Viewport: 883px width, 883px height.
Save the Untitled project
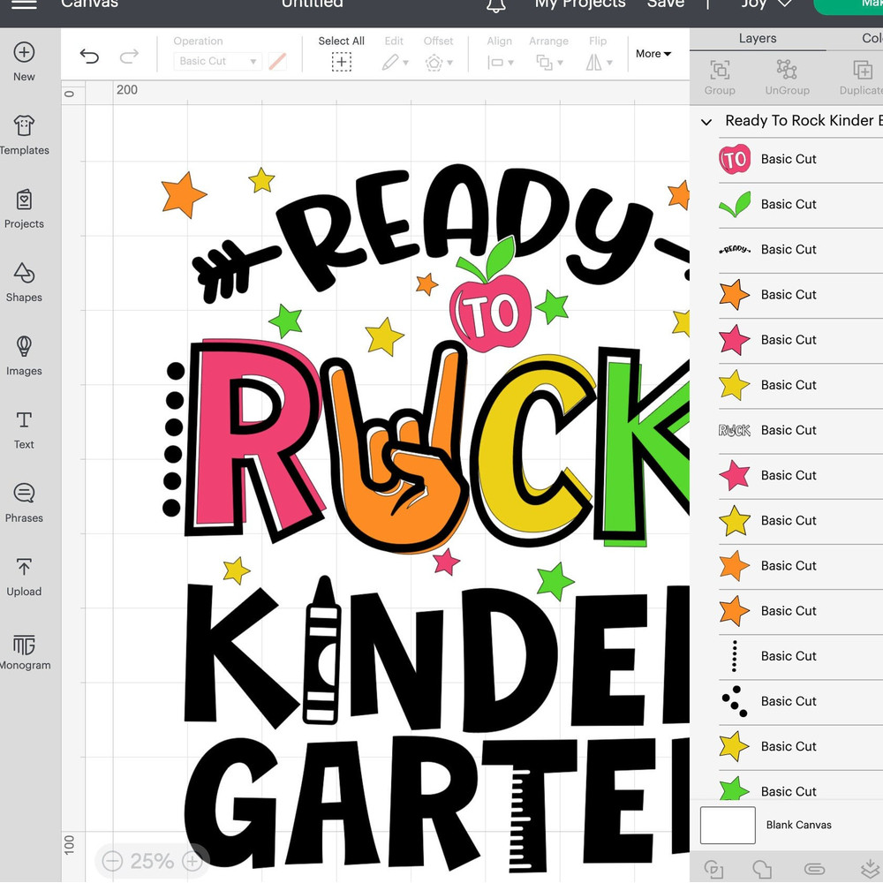(665, 5)
